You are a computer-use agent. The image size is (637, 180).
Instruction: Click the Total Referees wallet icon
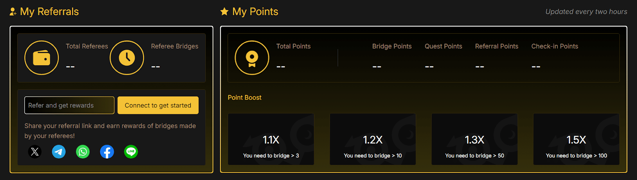point(41,58)
